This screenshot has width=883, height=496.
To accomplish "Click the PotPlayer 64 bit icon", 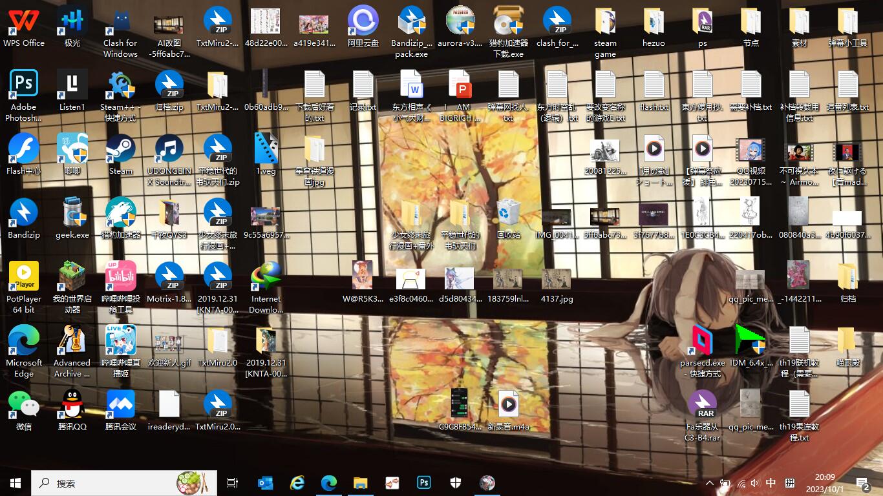I will pyautogui.click(x=24, y=277).
